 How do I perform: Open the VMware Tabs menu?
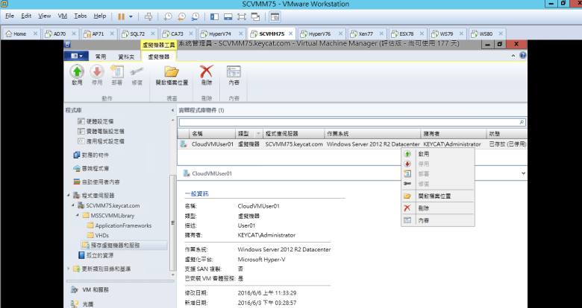[x=81, y=16]
